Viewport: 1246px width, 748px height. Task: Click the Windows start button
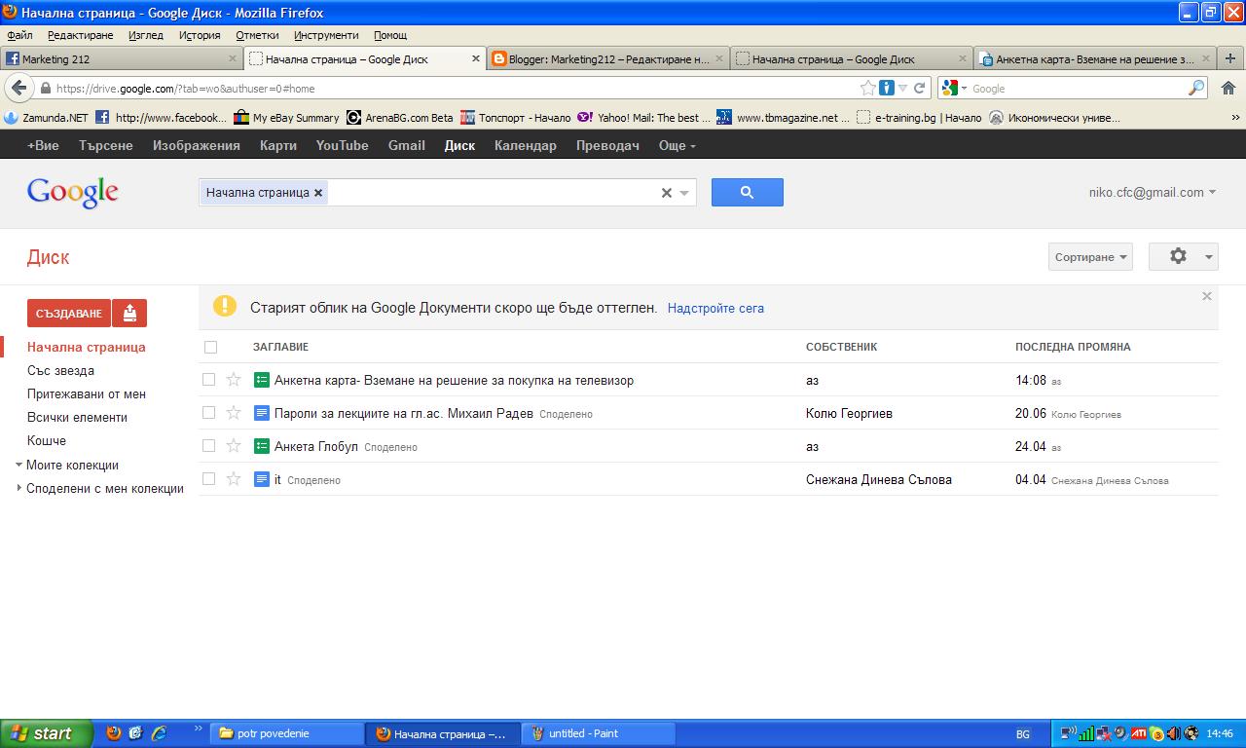click(47, 733)
